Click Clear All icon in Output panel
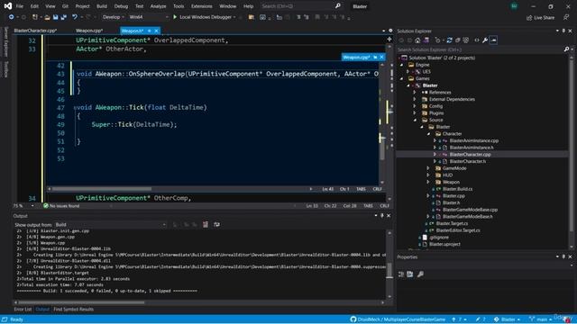The width and height of the screenshot is (577, 324). point(206,224)
